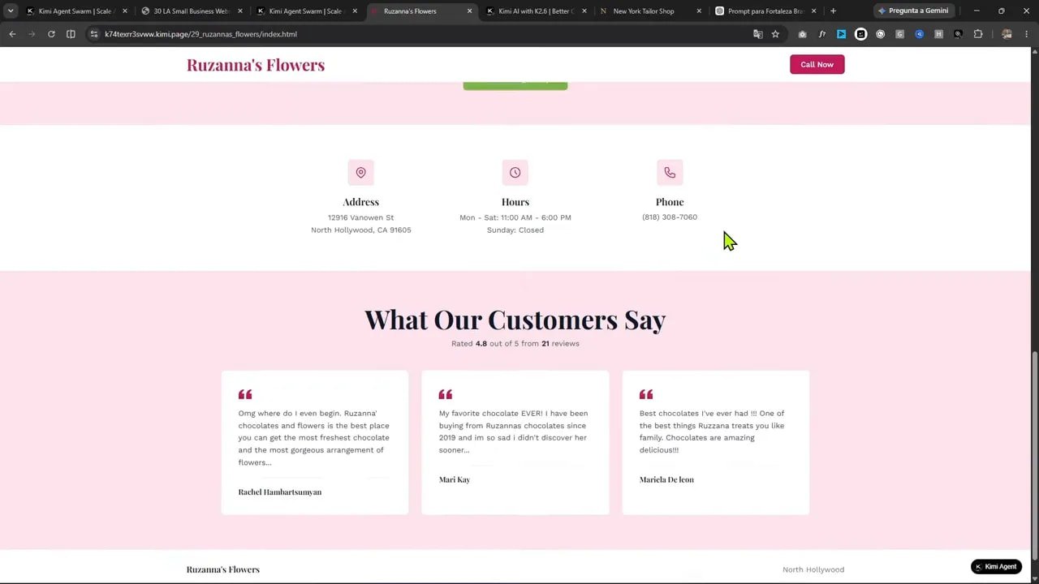Close the New York Tailor Shop tab
This screenshot has width=1039, height=584.
click(699, 11)
